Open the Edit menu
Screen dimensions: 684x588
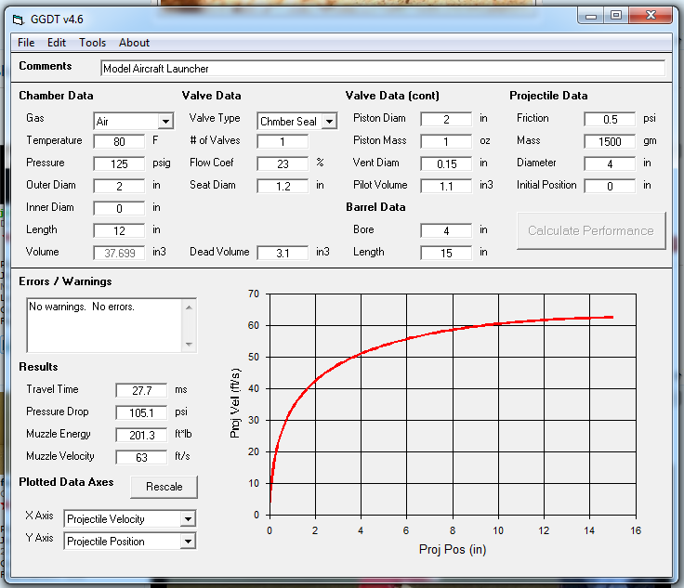(x=57, y=43)
